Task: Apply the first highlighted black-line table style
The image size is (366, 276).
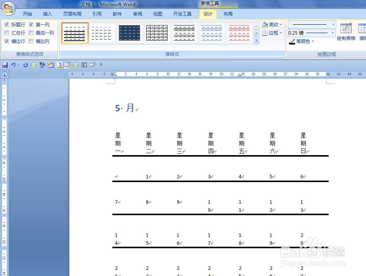Action: [75, 33]
